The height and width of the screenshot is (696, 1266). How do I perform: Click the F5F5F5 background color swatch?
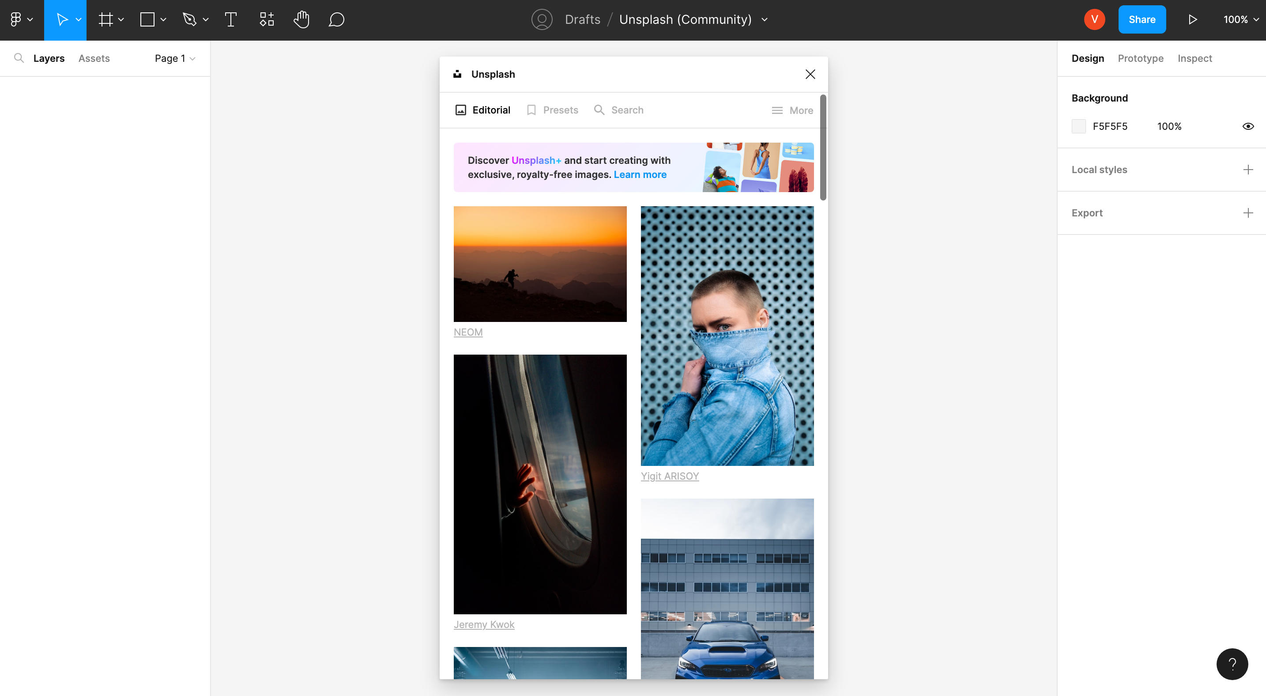pos(1078,127)
